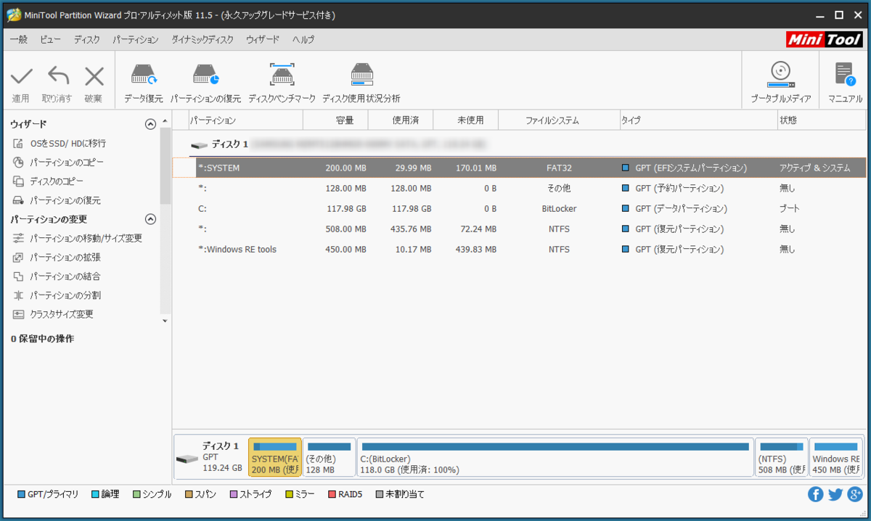Screen dimensions: 871x521
Task: Sort by ファイルシステム column header
Action: [559, 120]
